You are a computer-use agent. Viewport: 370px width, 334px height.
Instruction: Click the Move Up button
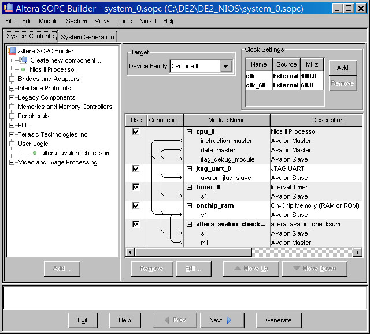click(x=251, y=269)
